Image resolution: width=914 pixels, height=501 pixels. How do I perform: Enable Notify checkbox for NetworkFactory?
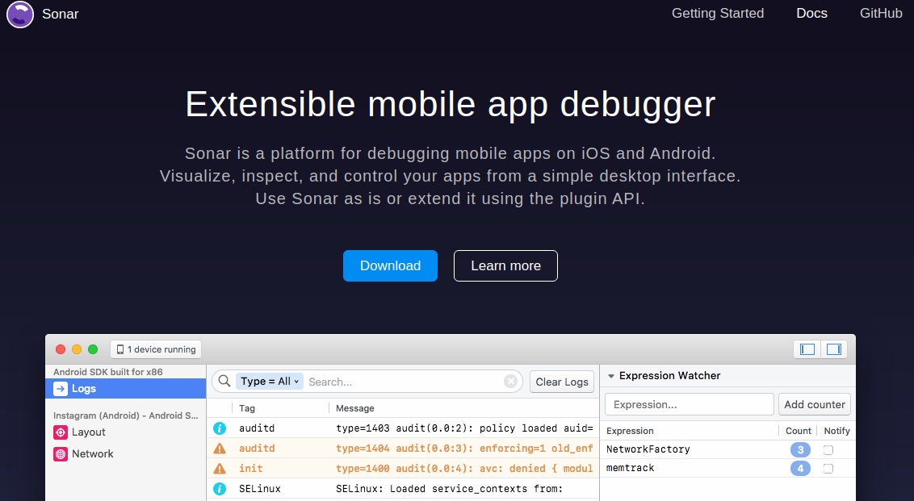click(828, 449)
